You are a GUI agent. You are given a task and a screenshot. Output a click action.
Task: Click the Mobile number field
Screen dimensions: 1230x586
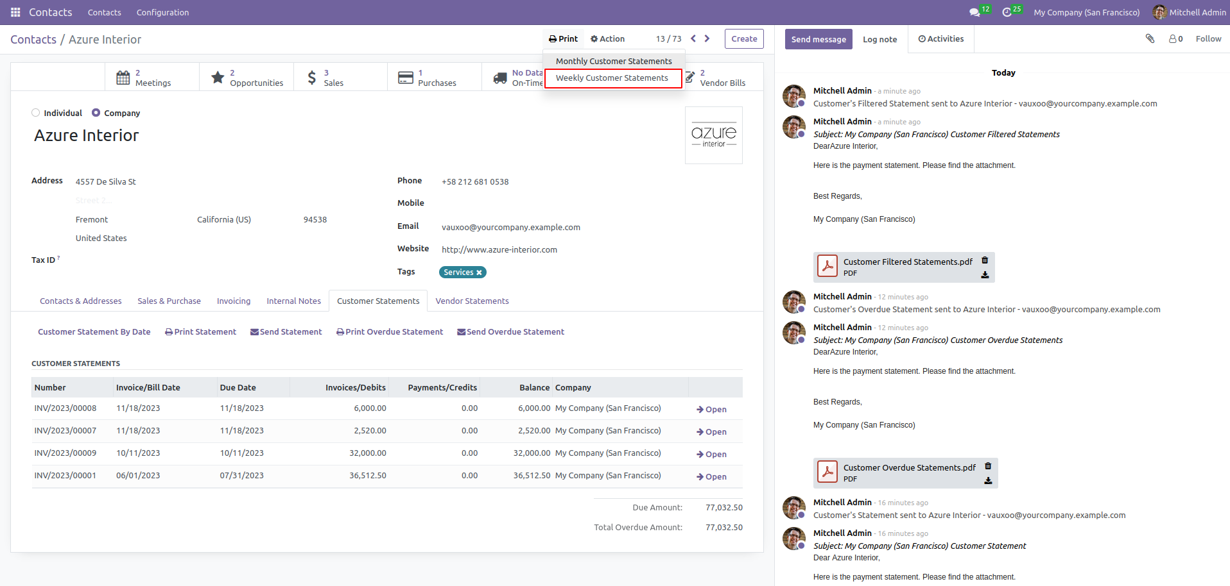(591, 203)
